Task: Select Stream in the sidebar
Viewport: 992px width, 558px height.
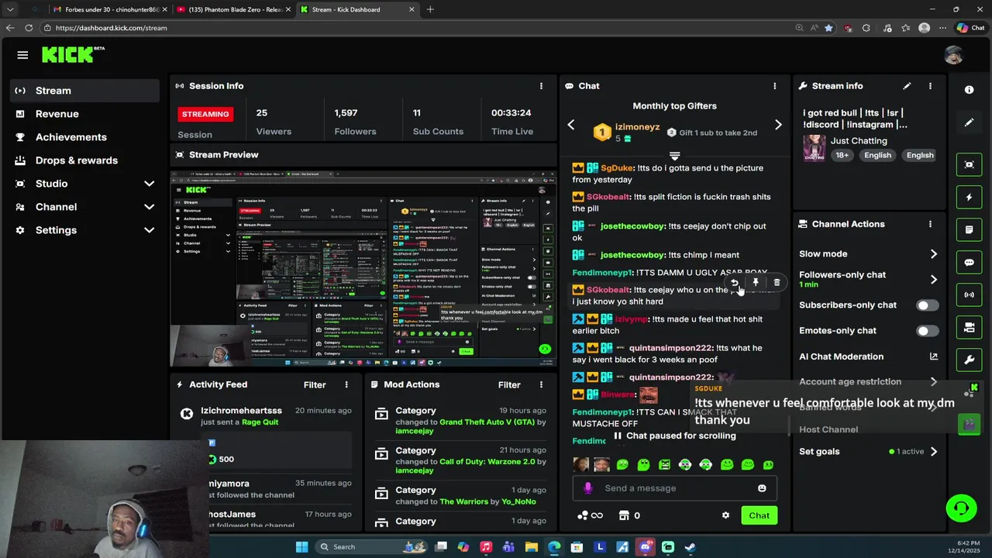Action: (84, 91)
